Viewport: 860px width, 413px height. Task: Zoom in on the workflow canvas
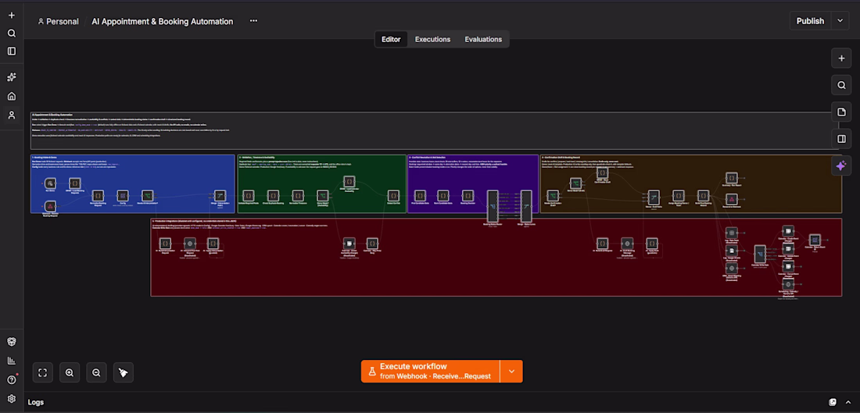pos(70,372)
